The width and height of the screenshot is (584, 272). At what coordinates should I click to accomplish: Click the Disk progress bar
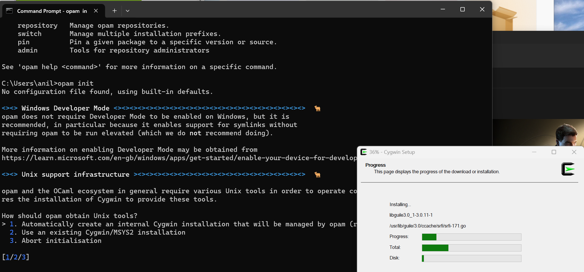click(472, 258)
